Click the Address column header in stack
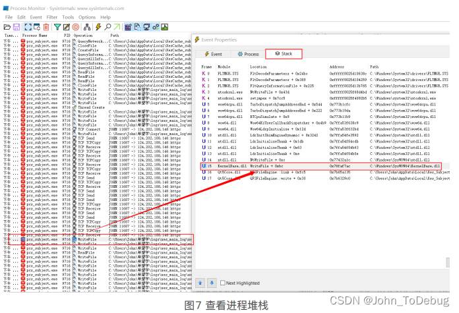 tap(337, 67)
